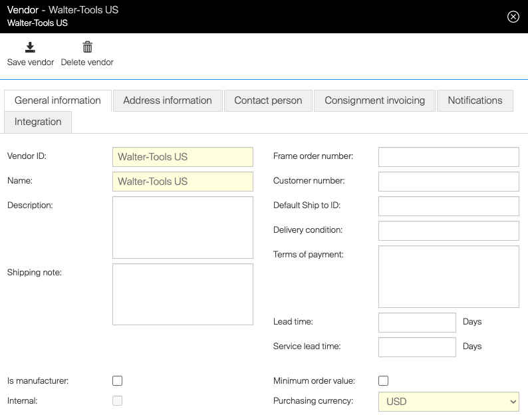Screen dimensions: 528x415
Task: Click the Frame order number field
Action: (448, 157)
